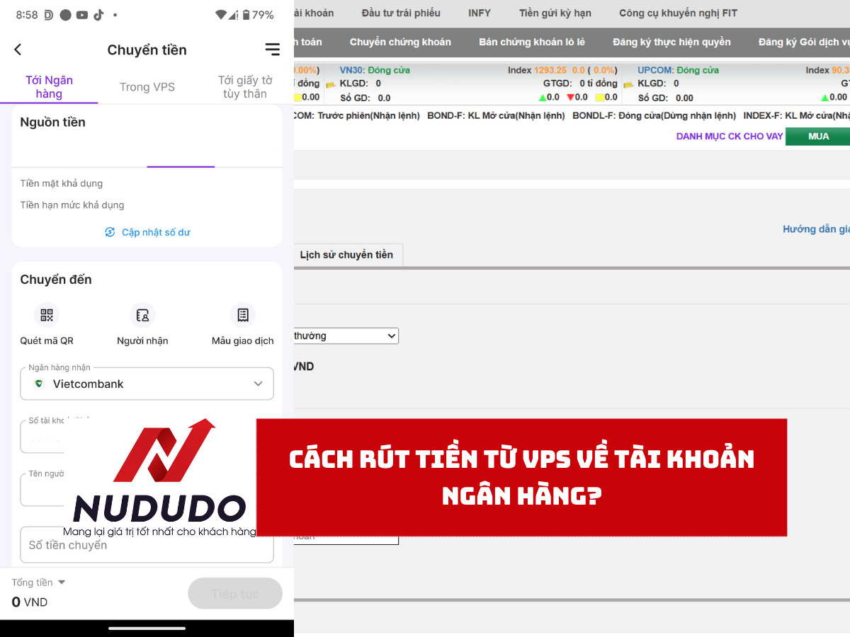The image size is (850, 637).
Task: Open Lịch sử chuyển tiền tab
Action: pyautogui.click(x=346, y=255)
